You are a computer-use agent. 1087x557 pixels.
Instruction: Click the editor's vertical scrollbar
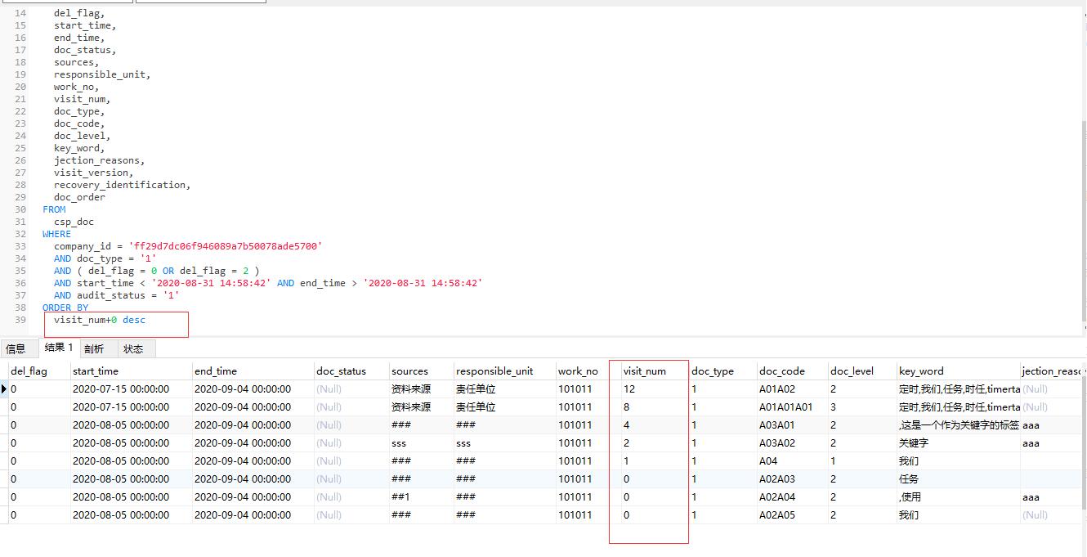pos(1082,204)
